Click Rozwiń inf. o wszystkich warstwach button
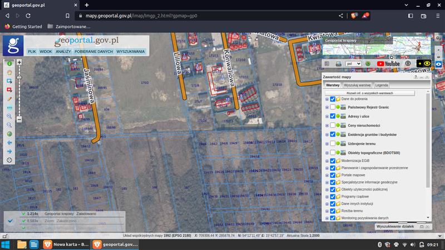This screenshot has width=445, height=250. [370, 93]
